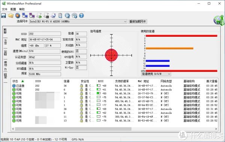Click the 频率 field showing 5180 MHz

click(45, 74)
